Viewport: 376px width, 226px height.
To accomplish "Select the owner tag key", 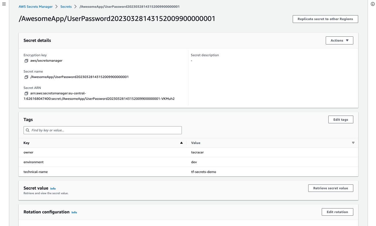I will (28, 153).
